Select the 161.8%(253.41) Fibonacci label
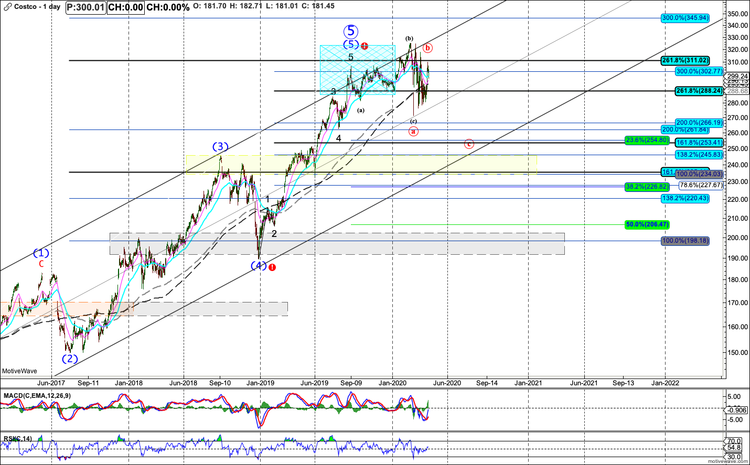The height and width of the screenshot is (465, 750). (699, 143)
